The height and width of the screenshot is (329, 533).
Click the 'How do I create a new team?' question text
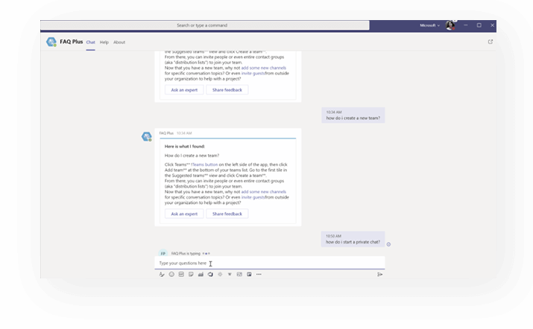coord(192,156)
